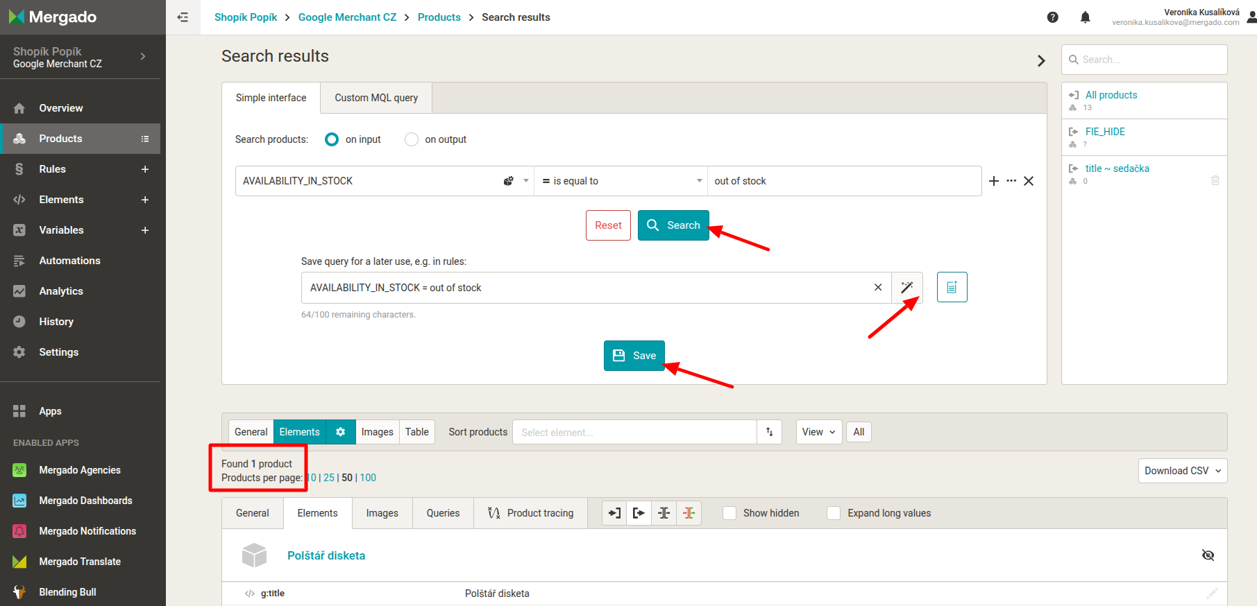Delete the 'title ~ sedačka' query

1215,180
